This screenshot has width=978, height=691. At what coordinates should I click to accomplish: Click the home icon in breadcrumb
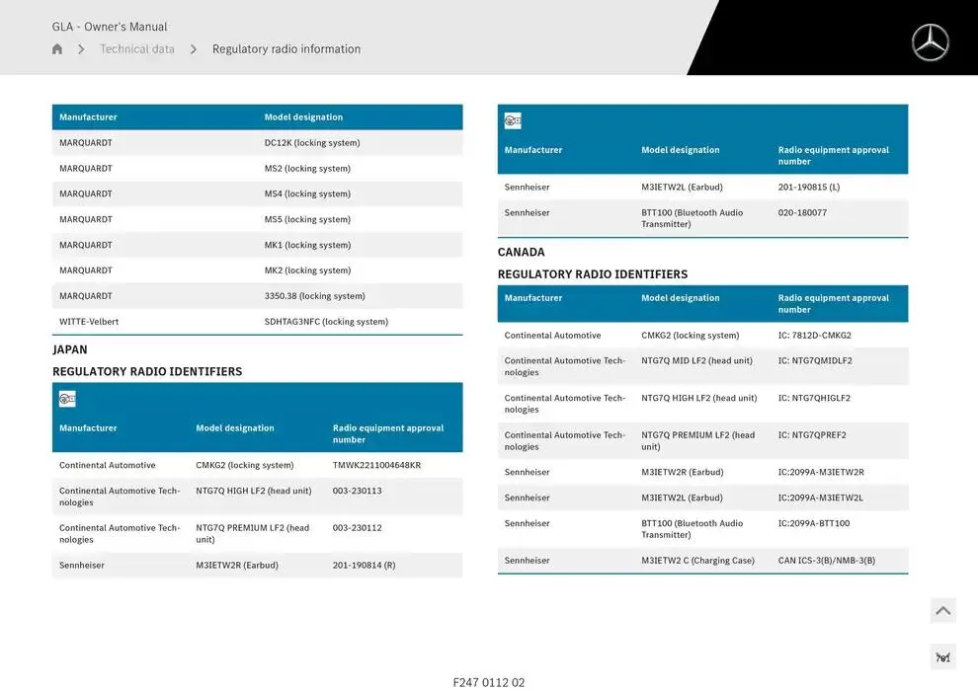pyautogui.click(x=57, y=49)
